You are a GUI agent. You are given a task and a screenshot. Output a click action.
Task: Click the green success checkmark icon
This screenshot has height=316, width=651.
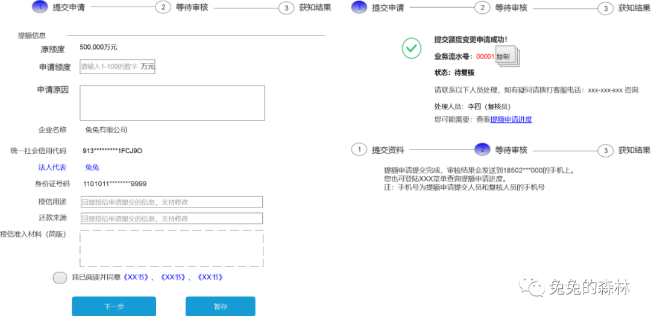412,48
